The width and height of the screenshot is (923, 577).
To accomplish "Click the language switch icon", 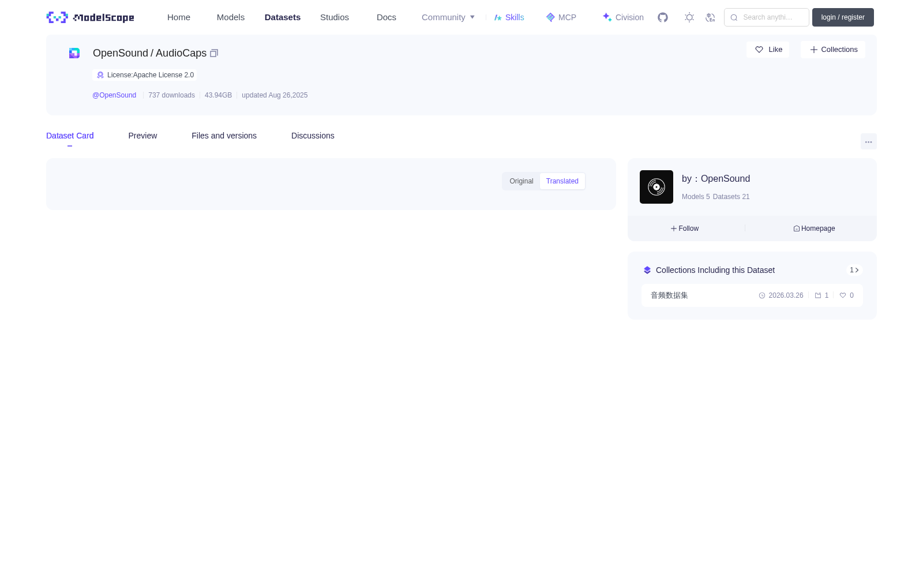I will (711, 17).
